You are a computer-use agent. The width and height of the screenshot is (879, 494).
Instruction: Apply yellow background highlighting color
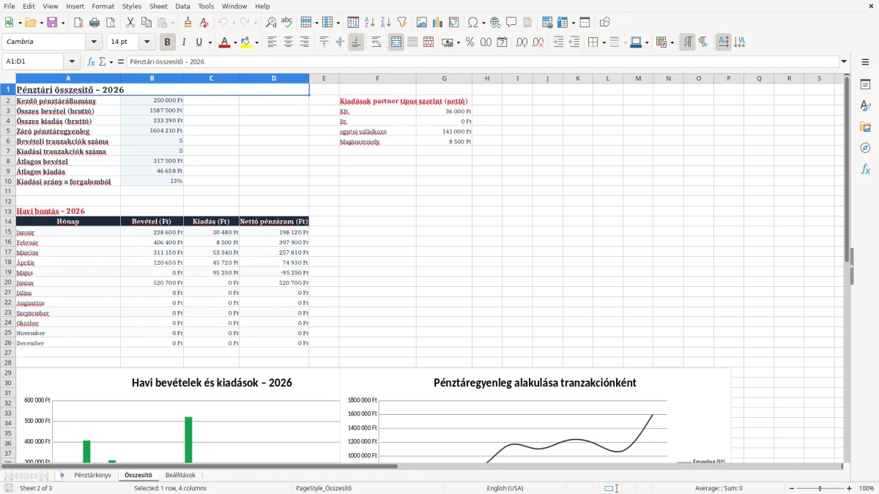[x=245, y=42]
